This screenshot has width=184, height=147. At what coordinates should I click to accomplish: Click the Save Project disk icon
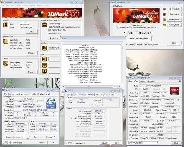pyautogui.click(x=164, y=14)
